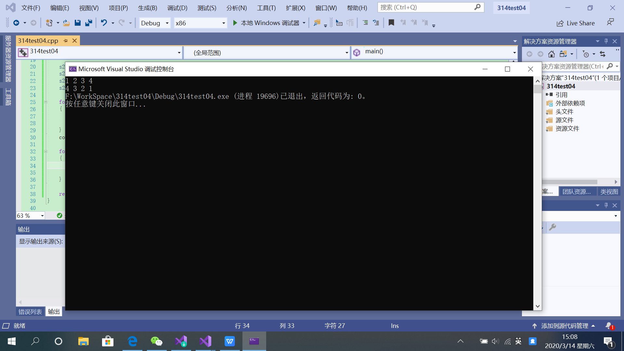The width and height of the screenshot is (624, 351).
Task: Click the Undo arrow icon
Action: tap(104, 23)
